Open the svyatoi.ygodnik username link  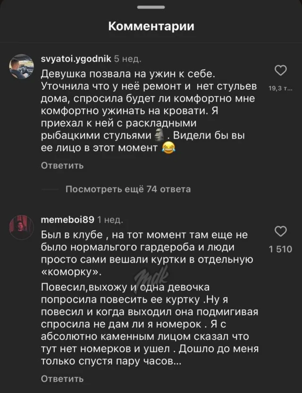tap(76, 59)
